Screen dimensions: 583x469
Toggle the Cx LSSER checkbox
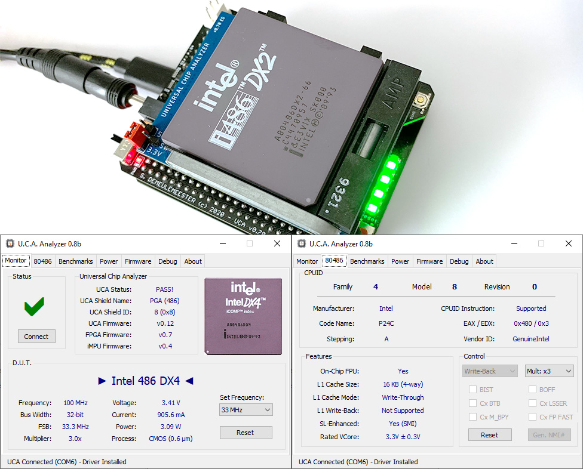coord(532,403)
